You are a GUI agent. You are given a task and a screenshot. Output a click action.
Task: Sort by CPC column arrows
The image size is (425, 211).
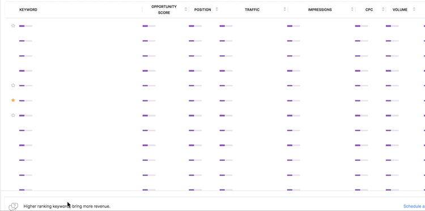coord(383,10)
